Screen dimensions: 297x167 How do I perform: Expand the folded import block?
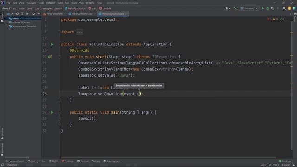pyautogui.click(x=79, y=32)
